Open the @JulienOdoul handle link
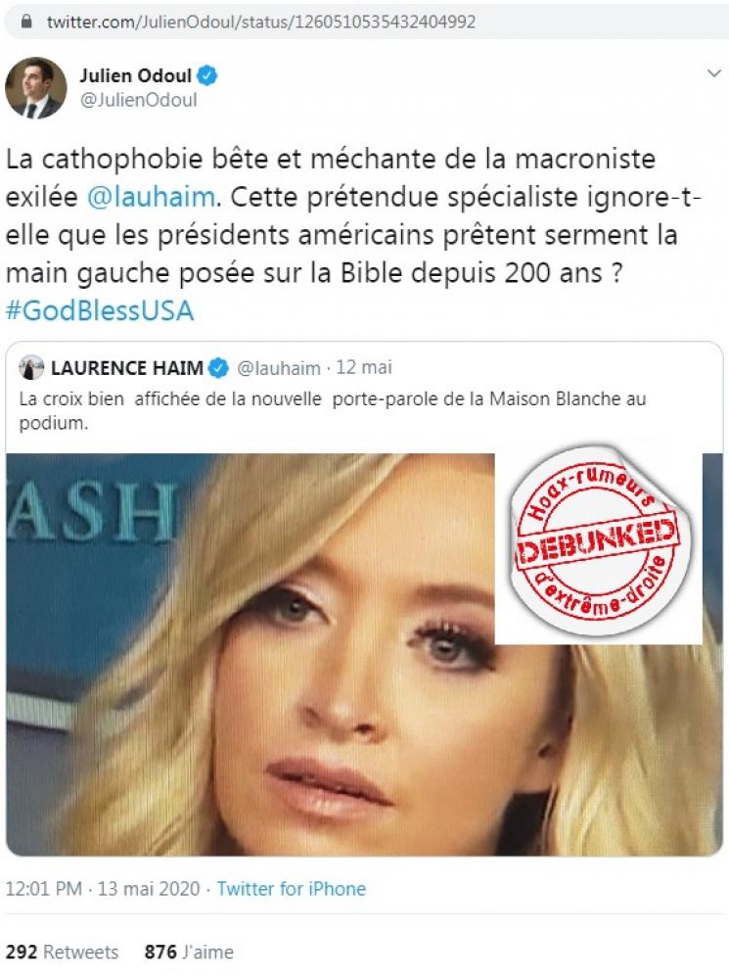This screenshot has width=729, height=979. 138,100
